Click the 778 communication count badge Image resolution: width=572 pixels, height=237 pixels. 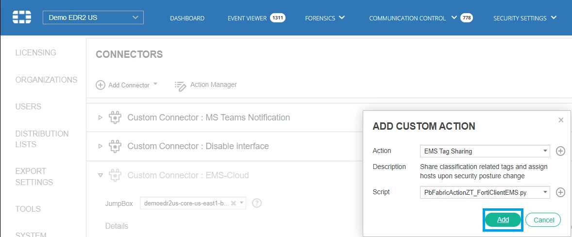click(467, 17)
